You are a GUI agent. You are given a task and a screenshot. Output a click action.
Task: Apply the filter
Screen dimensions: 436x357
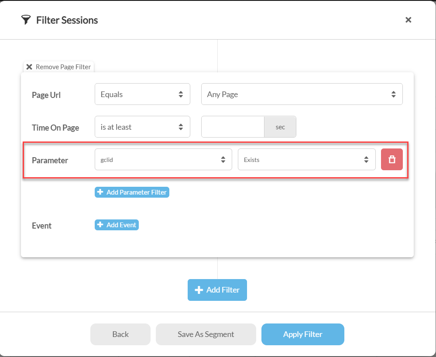[302, 334]
